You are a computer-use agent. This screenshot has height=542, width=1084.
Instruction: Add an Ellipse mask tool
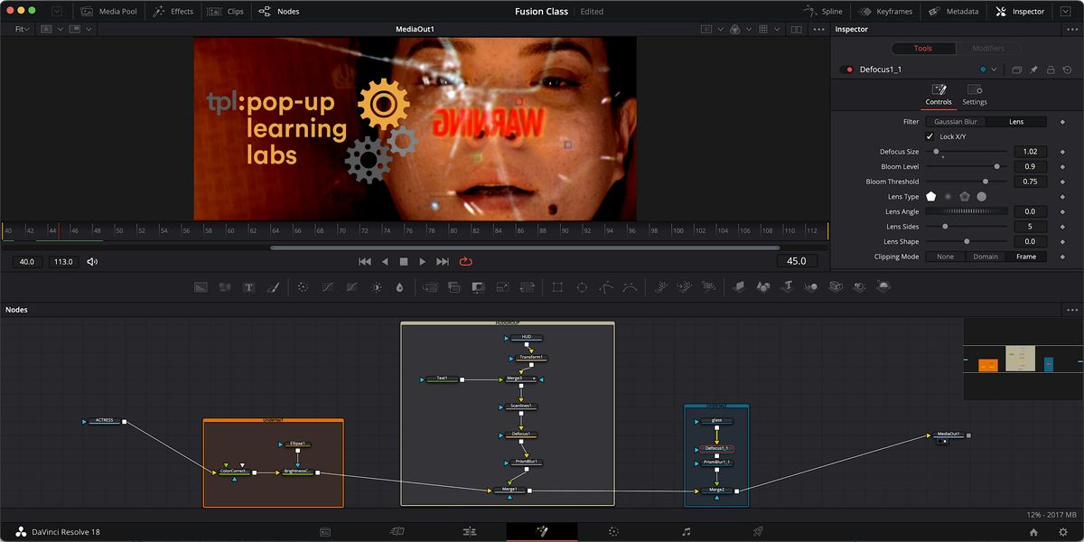coord(582,287)
